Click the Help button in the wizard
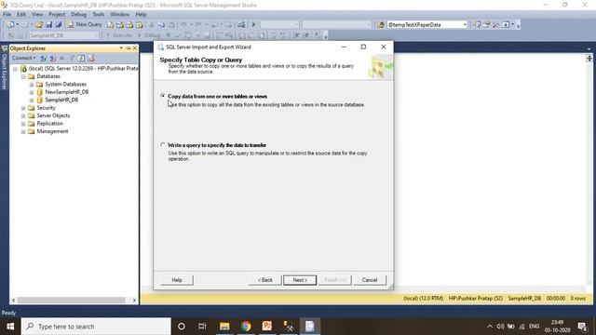596x335 pixels. point(177,280)
